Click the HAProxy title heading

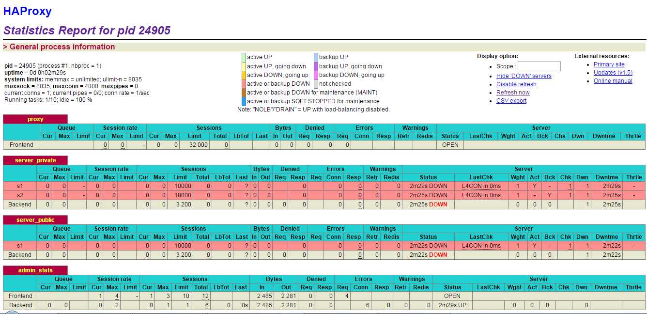coord(28,11)
